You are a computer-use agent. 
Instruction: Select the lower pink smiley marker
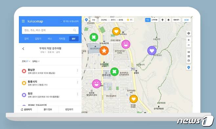97,84
